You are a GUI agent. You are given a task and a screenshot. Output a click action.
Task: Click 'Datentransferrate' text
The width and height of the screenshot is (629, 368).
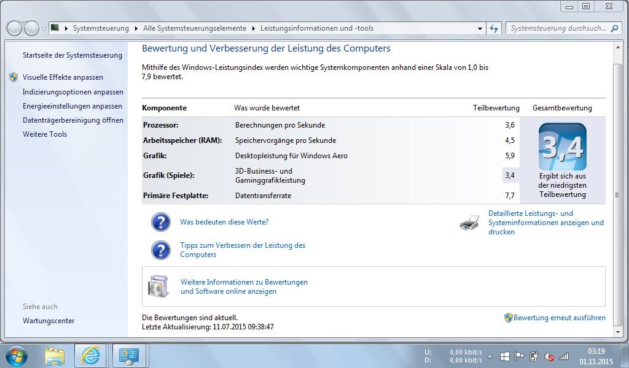point(263,196)
